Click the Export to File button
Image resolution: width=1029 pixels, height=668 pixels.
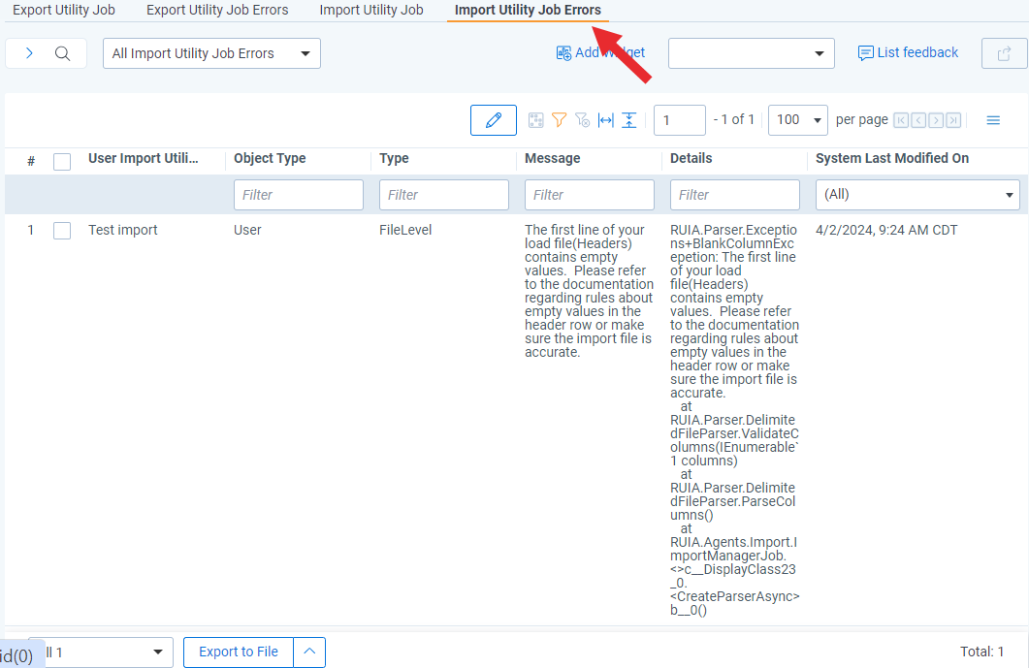(x=239, y=652)
